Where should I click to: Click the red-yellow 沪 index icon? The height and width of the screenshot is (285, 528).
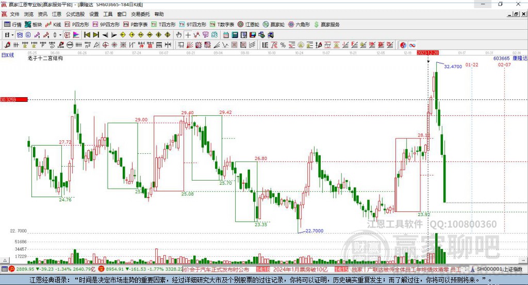click(x=12, y=269)
